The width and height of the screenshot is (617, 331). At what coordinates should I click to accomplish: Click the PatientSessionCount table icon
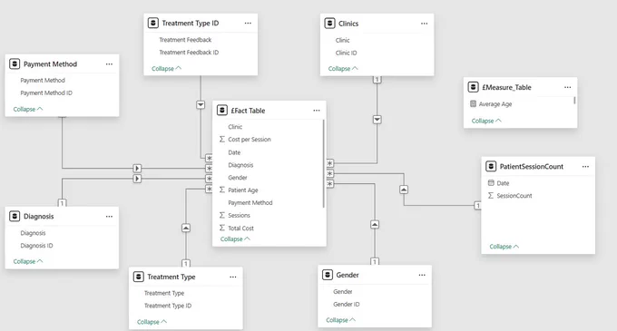pyautogui.click(x=491, y=166)
